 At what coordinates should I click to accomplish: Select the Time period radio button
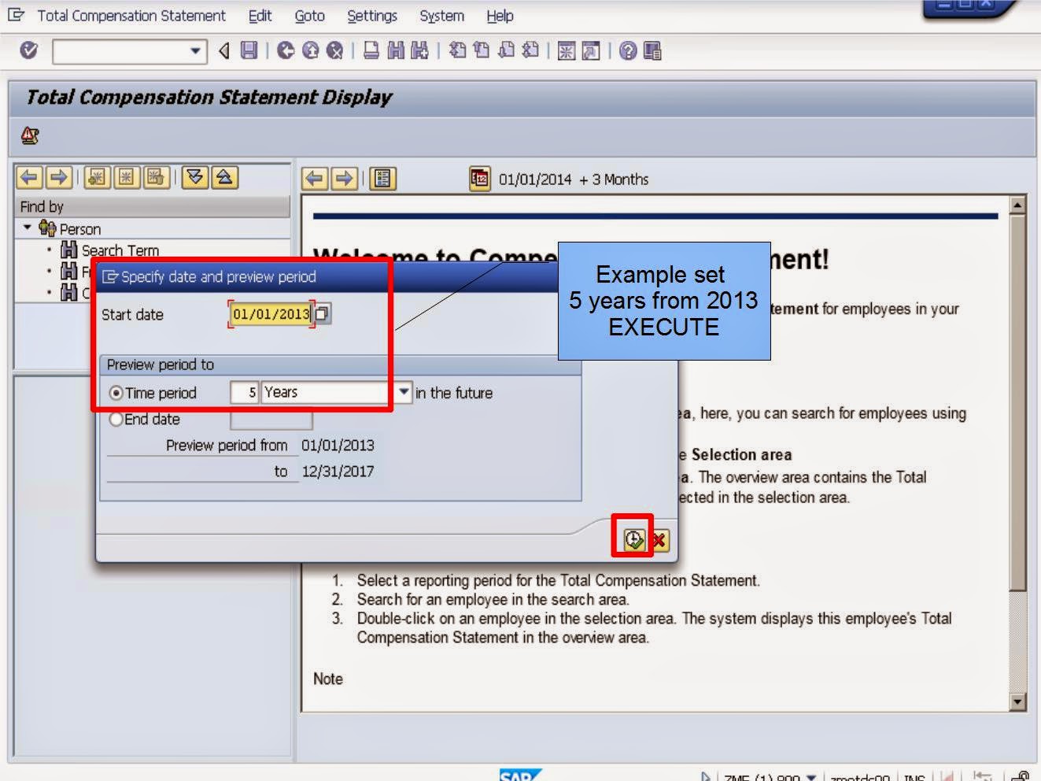(x=116, y=393)
